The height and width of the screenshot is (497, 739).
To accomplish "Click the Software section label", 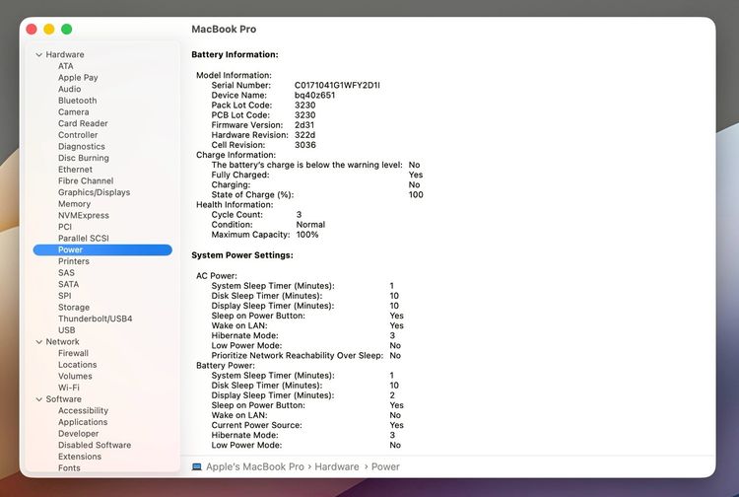I will pyautogui.click(x=63, y=399).
